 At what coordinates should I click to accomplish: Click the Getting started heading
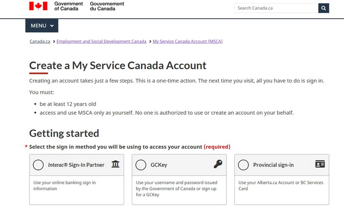64,134
